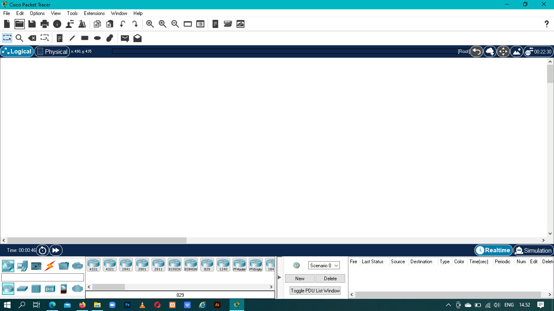Select the Delete tool
This screenshot has width=554, height=311.
click(32, 38)
